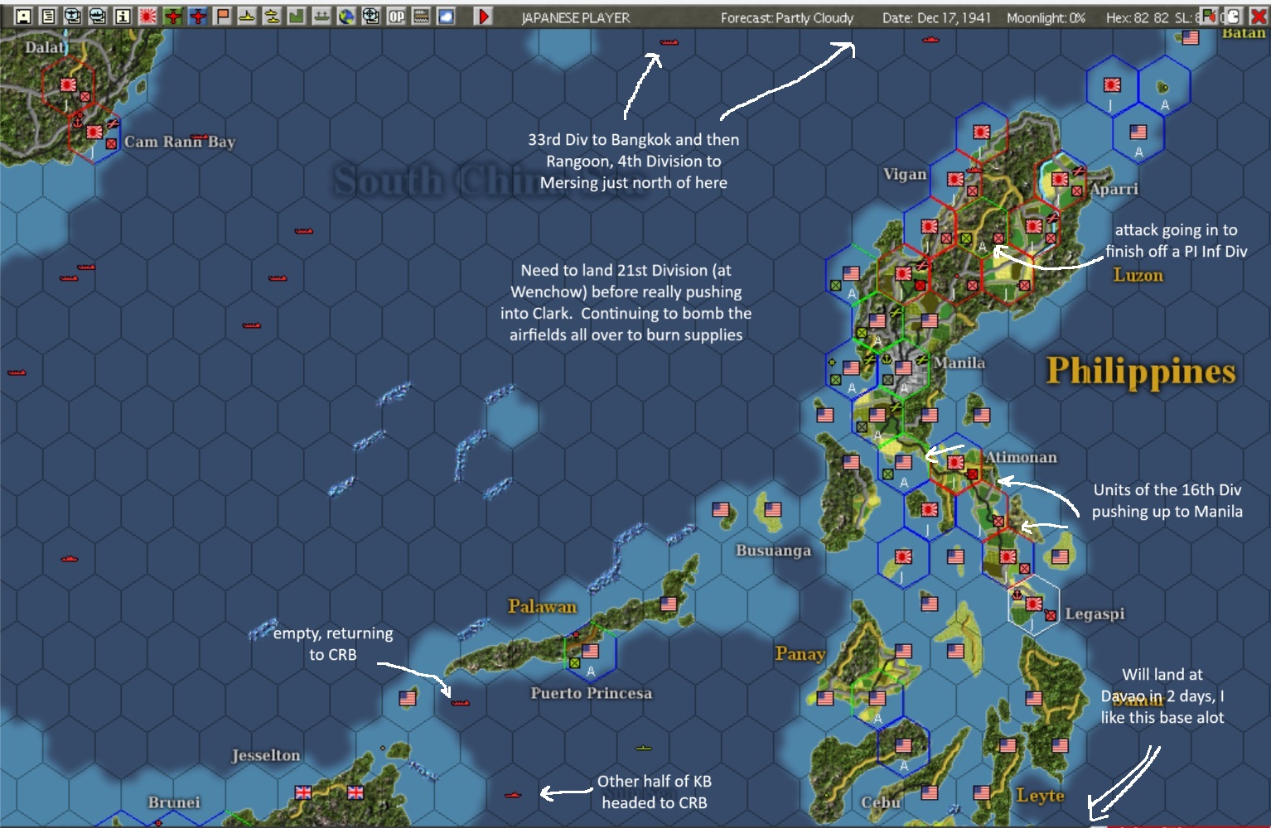This screenshot has height=828, width=1271.
Task: Click the Panay map label
Action: click(x=800, y=654)
